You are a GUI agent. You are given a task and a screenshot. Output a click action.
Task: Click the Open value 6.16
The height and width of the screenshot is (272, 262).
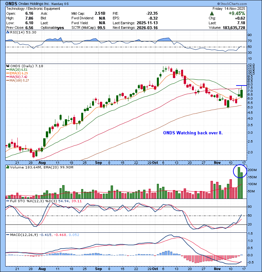tap(29, 13)
